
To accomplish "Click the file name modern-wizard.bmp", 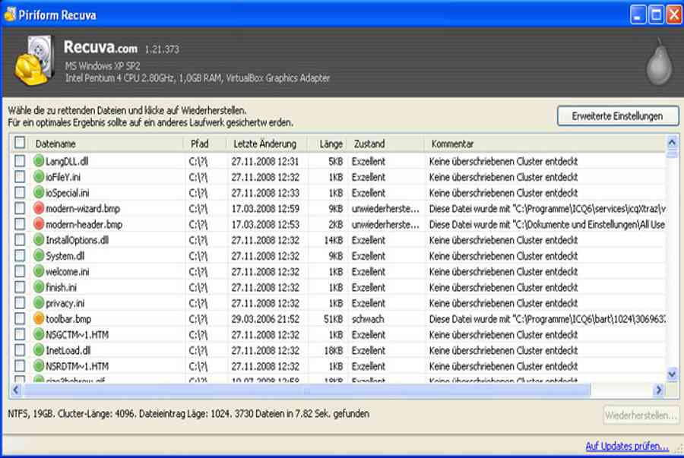I will click(x=83, y=209).
